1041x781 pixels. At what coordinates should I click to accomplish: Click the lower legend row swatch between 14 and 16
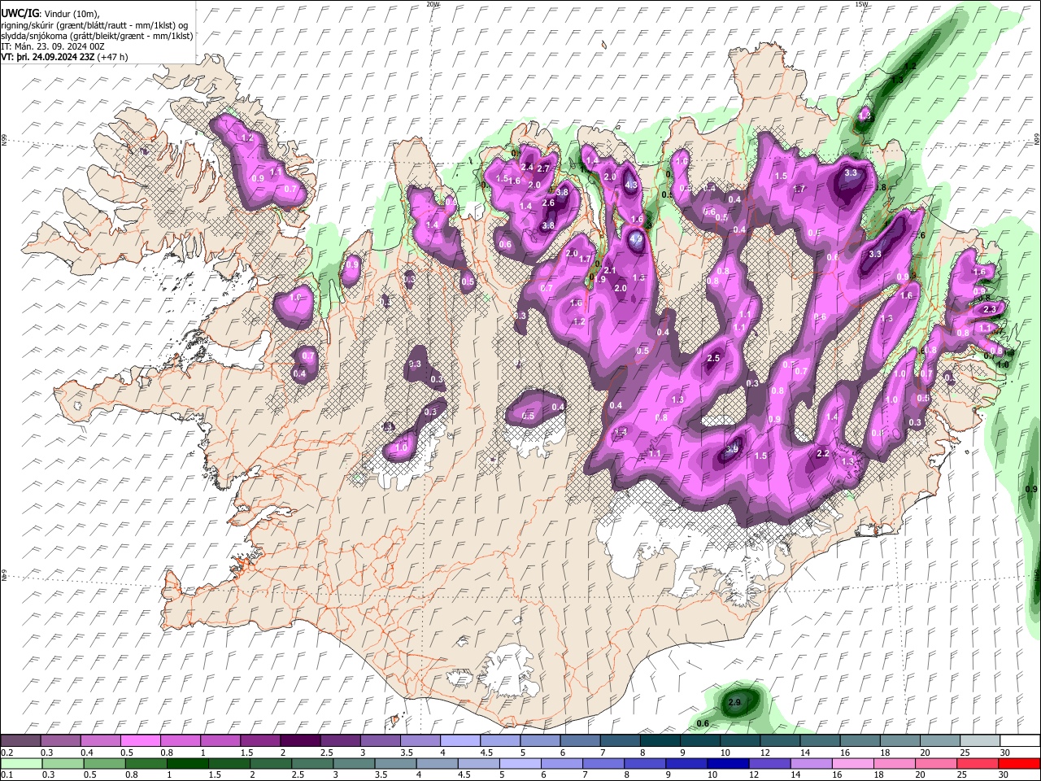click(x=812, y=763)
